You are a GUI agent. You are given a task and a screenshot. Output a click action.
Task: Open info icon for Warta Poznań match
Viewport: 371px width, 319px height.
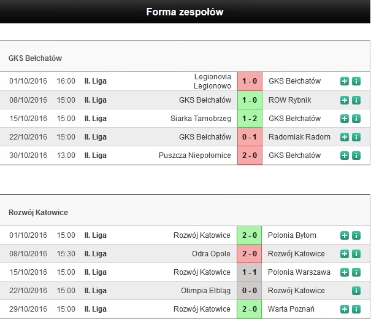356,309
